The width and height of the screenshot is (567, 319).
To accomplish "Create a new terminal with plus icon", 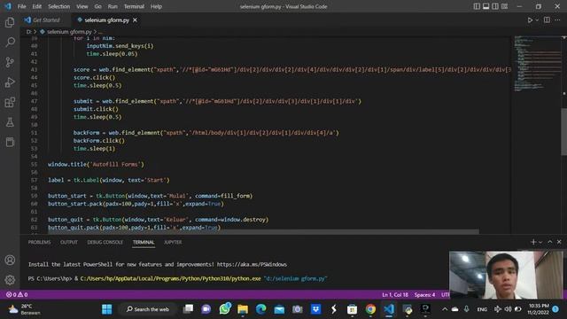I will tap(533, 242).
